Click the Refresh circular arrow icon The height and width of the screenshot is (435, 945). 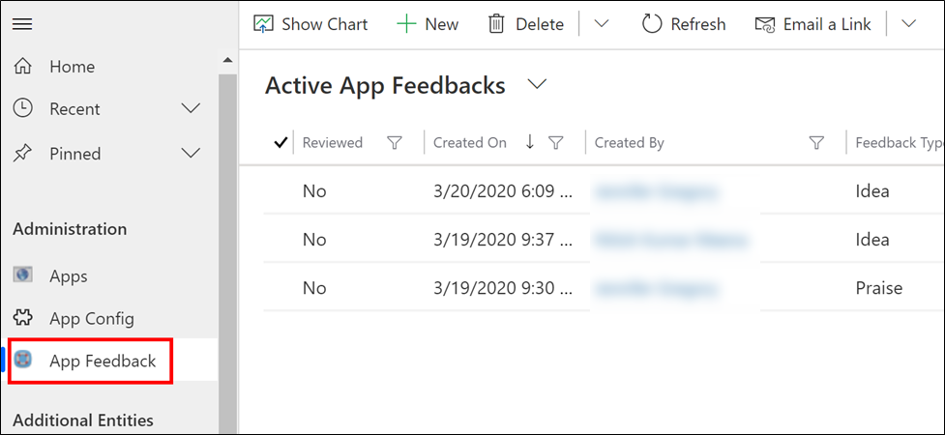tap(652, 24)
